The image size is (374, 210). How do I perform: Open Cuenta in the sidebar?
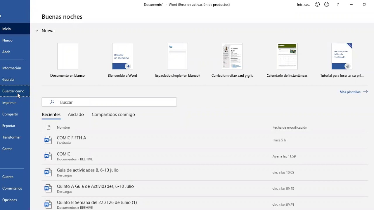[x=15, y=177]
